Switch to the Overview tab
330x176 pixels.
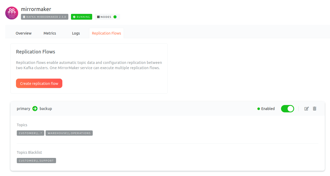(x=23, y=33)
